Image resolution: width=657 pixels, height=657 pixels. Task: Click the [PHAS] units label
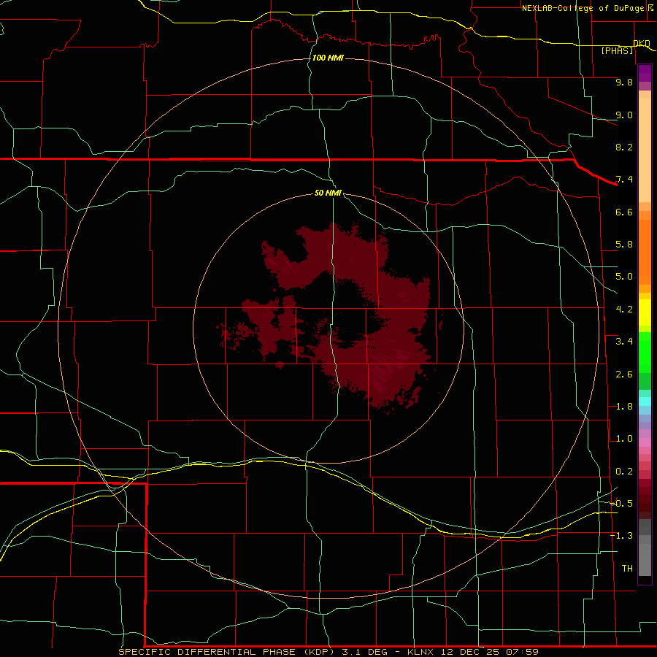coord(617,51)
